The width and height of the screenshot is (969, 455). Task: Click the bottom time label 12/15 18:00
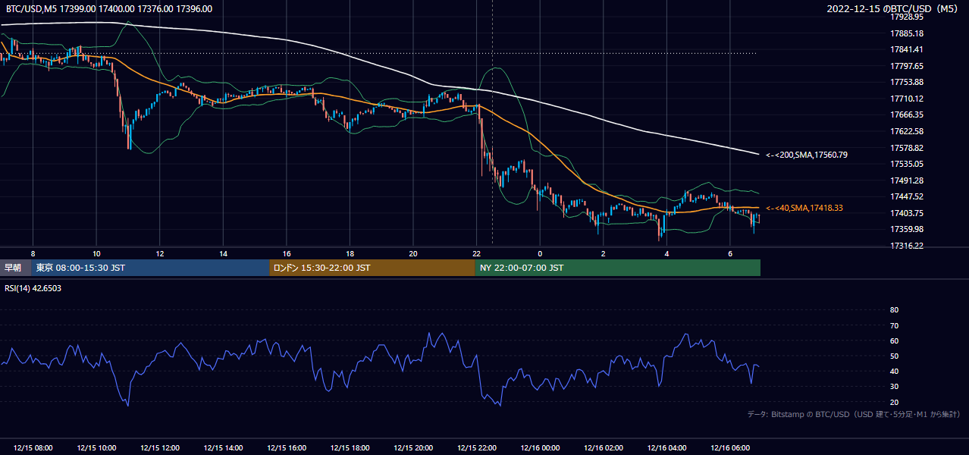pyautogui.click(x=350, y=448)
